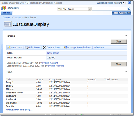Click the second Issues breadcrumb below tabs
This screenshot has width=134, height=116.
point(17,18)
